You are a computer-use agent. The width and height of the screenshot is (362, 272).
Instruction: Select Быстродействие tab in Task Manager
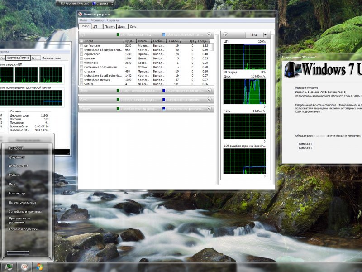pos(18,58)
